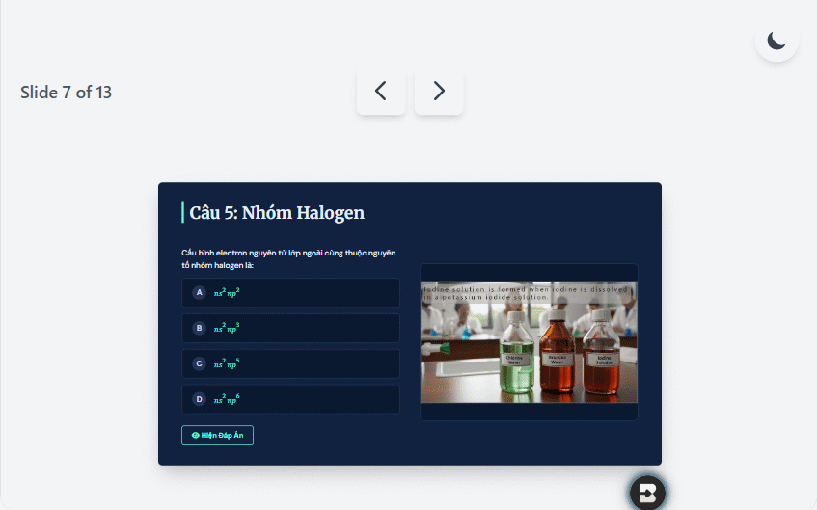The image size is (817, 510).
Task: Click the iodine solution caption text
Action: [527, 293]
